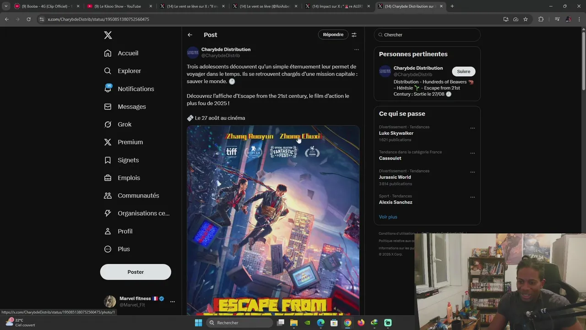The image size is (586, 330).
Task: Open more options on the post
Action: click(357, 49)
